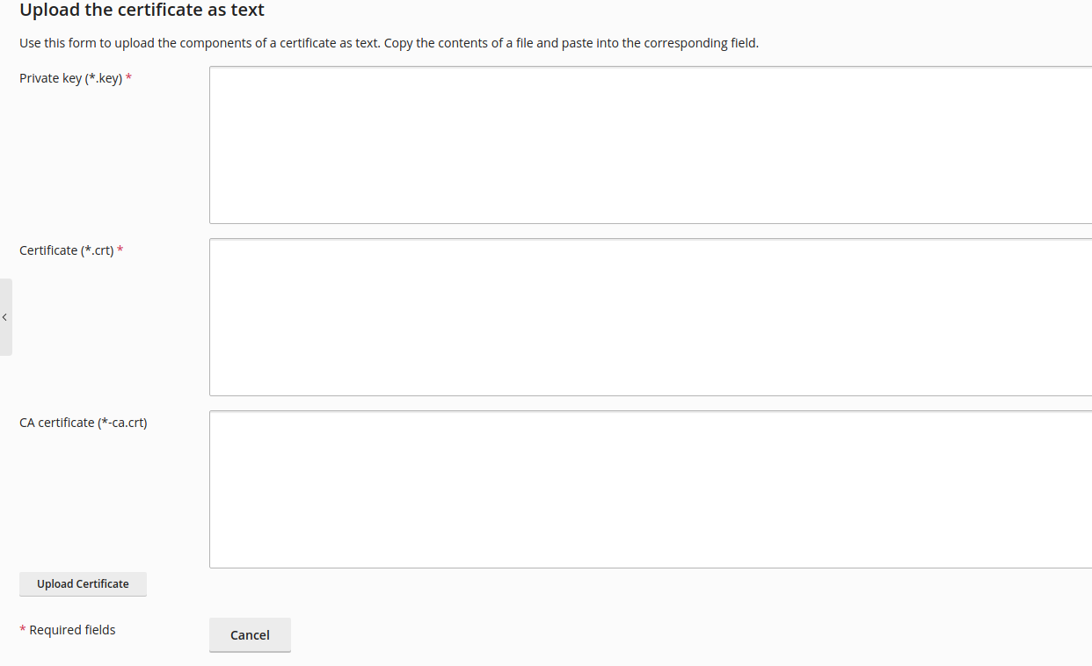Screen dimensions: 1092x666
Task: Click the "Certificate" field label
Action: click(x=48, y=250)
